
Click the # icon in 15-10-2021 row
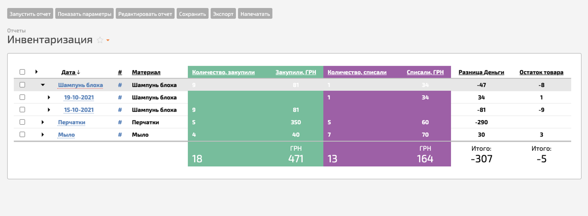[x=120, y=110]
